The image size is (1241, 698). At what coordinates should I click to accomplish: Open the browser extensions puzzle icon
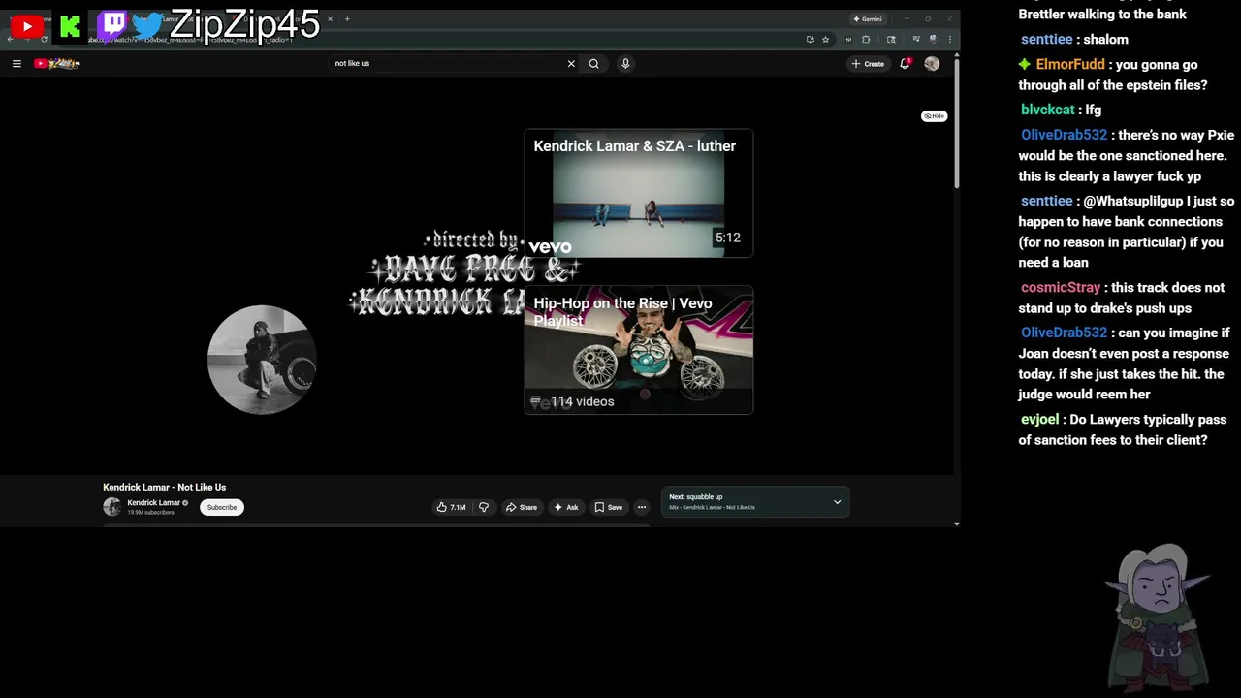pyautogui.click(x=866, y=40)
